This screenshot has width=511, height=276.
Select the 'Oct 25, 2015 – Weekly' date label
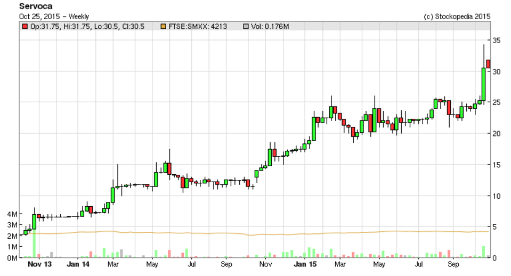(54, 17)
